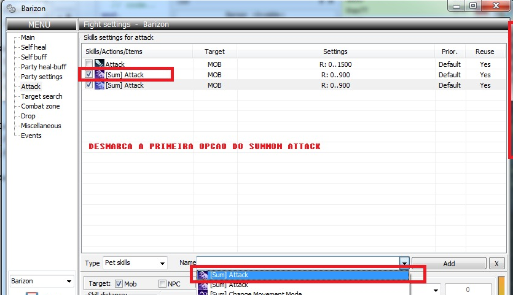
Task: Click the orange bar at the lower right
Action: [501, 286]
